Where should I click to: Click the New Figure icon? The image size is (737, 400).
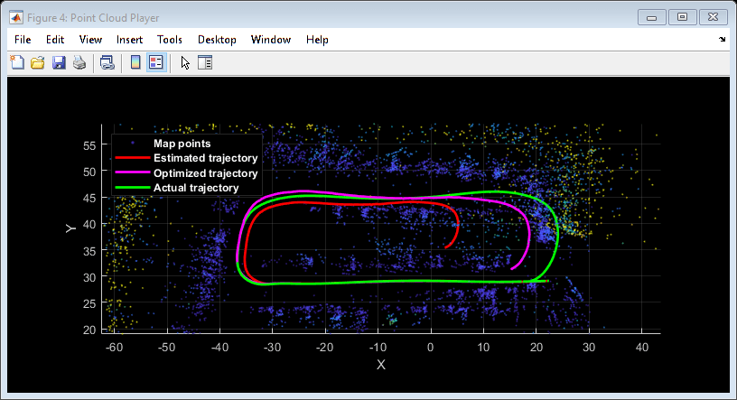click(16, 62)
